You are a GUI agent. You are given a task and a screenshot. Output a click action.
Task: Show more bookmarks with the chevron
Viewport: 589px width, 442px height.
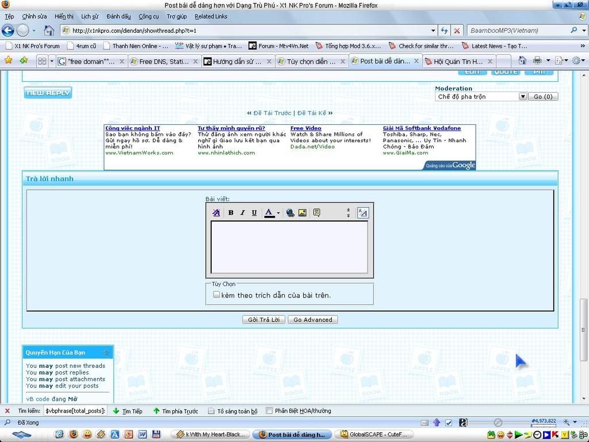(583, 46)
